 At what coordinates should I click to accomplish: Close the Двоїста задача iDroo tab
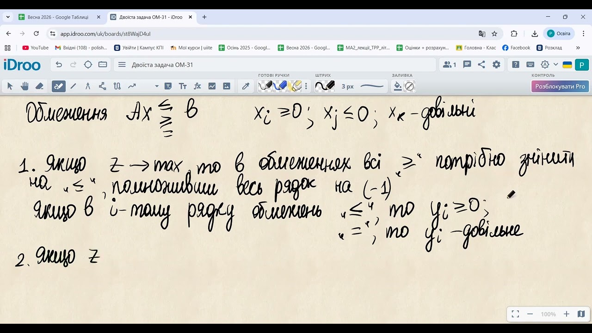(x=190, y=17)
